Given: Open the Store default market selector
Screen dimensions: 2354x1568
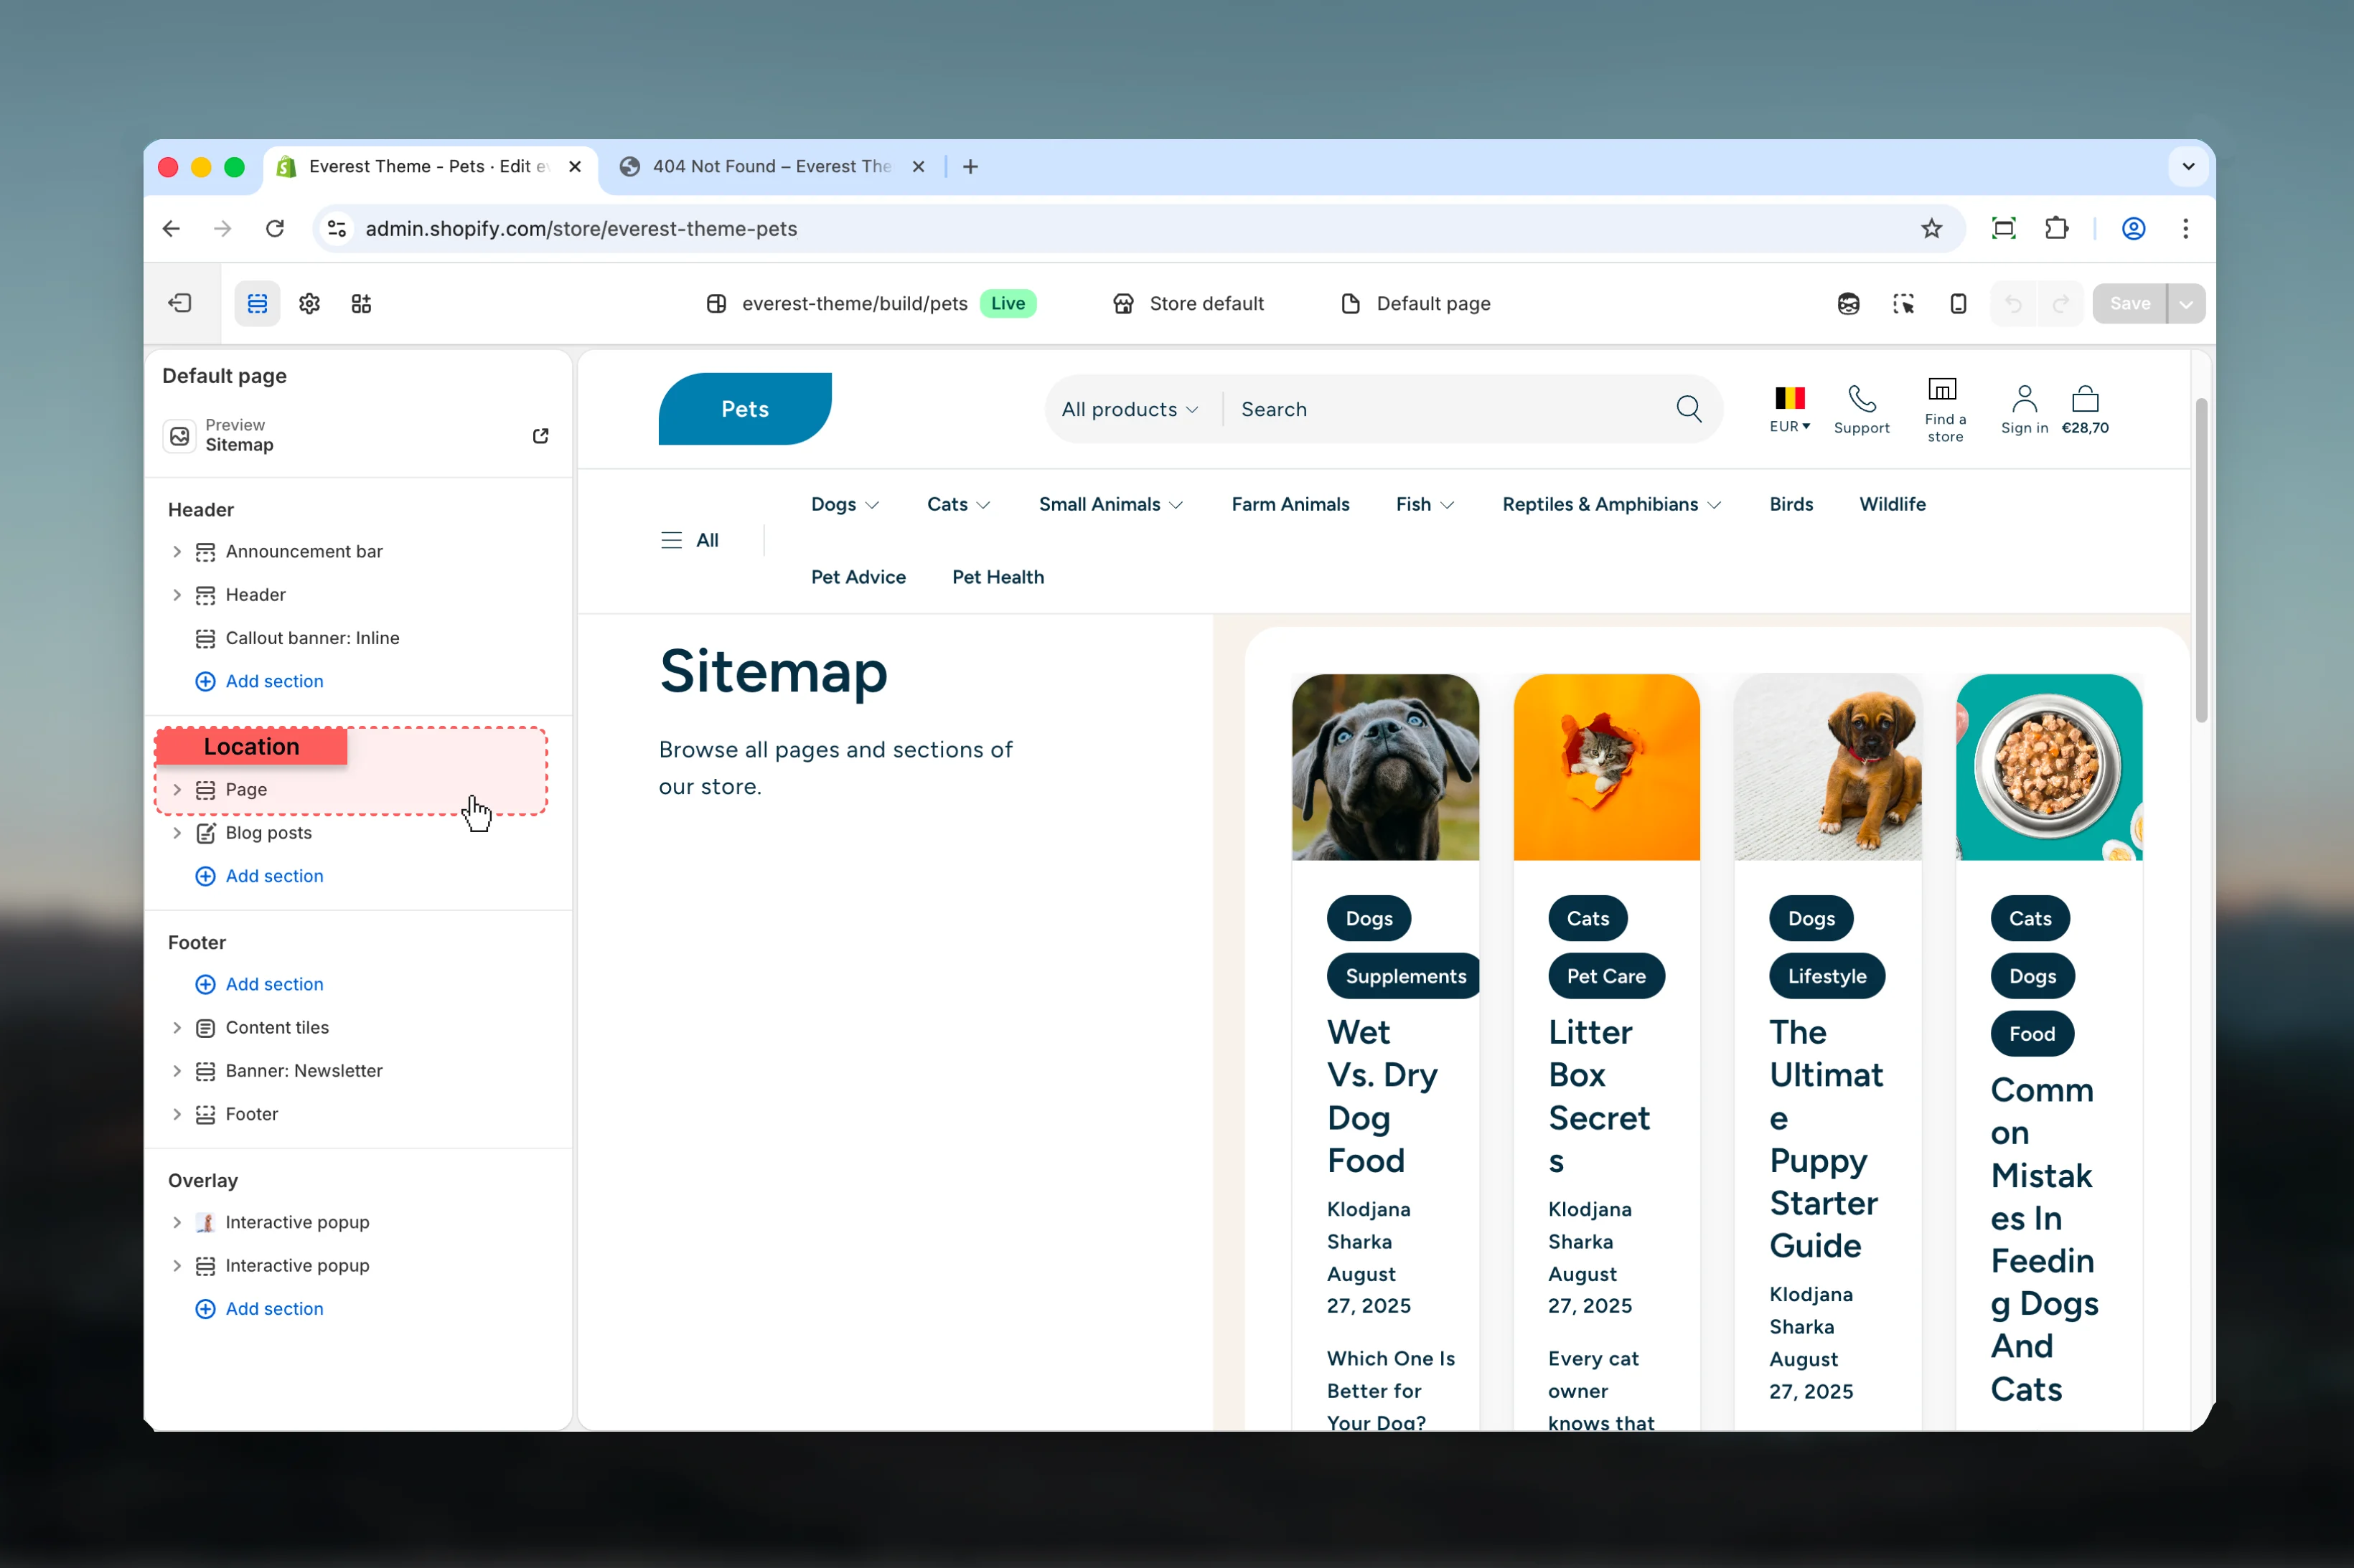Looking at the screenshot, I should point(1188,303).
